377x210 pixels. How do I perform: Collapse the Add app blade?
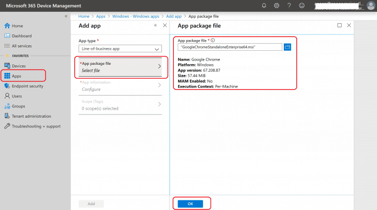tap(155, 25)
